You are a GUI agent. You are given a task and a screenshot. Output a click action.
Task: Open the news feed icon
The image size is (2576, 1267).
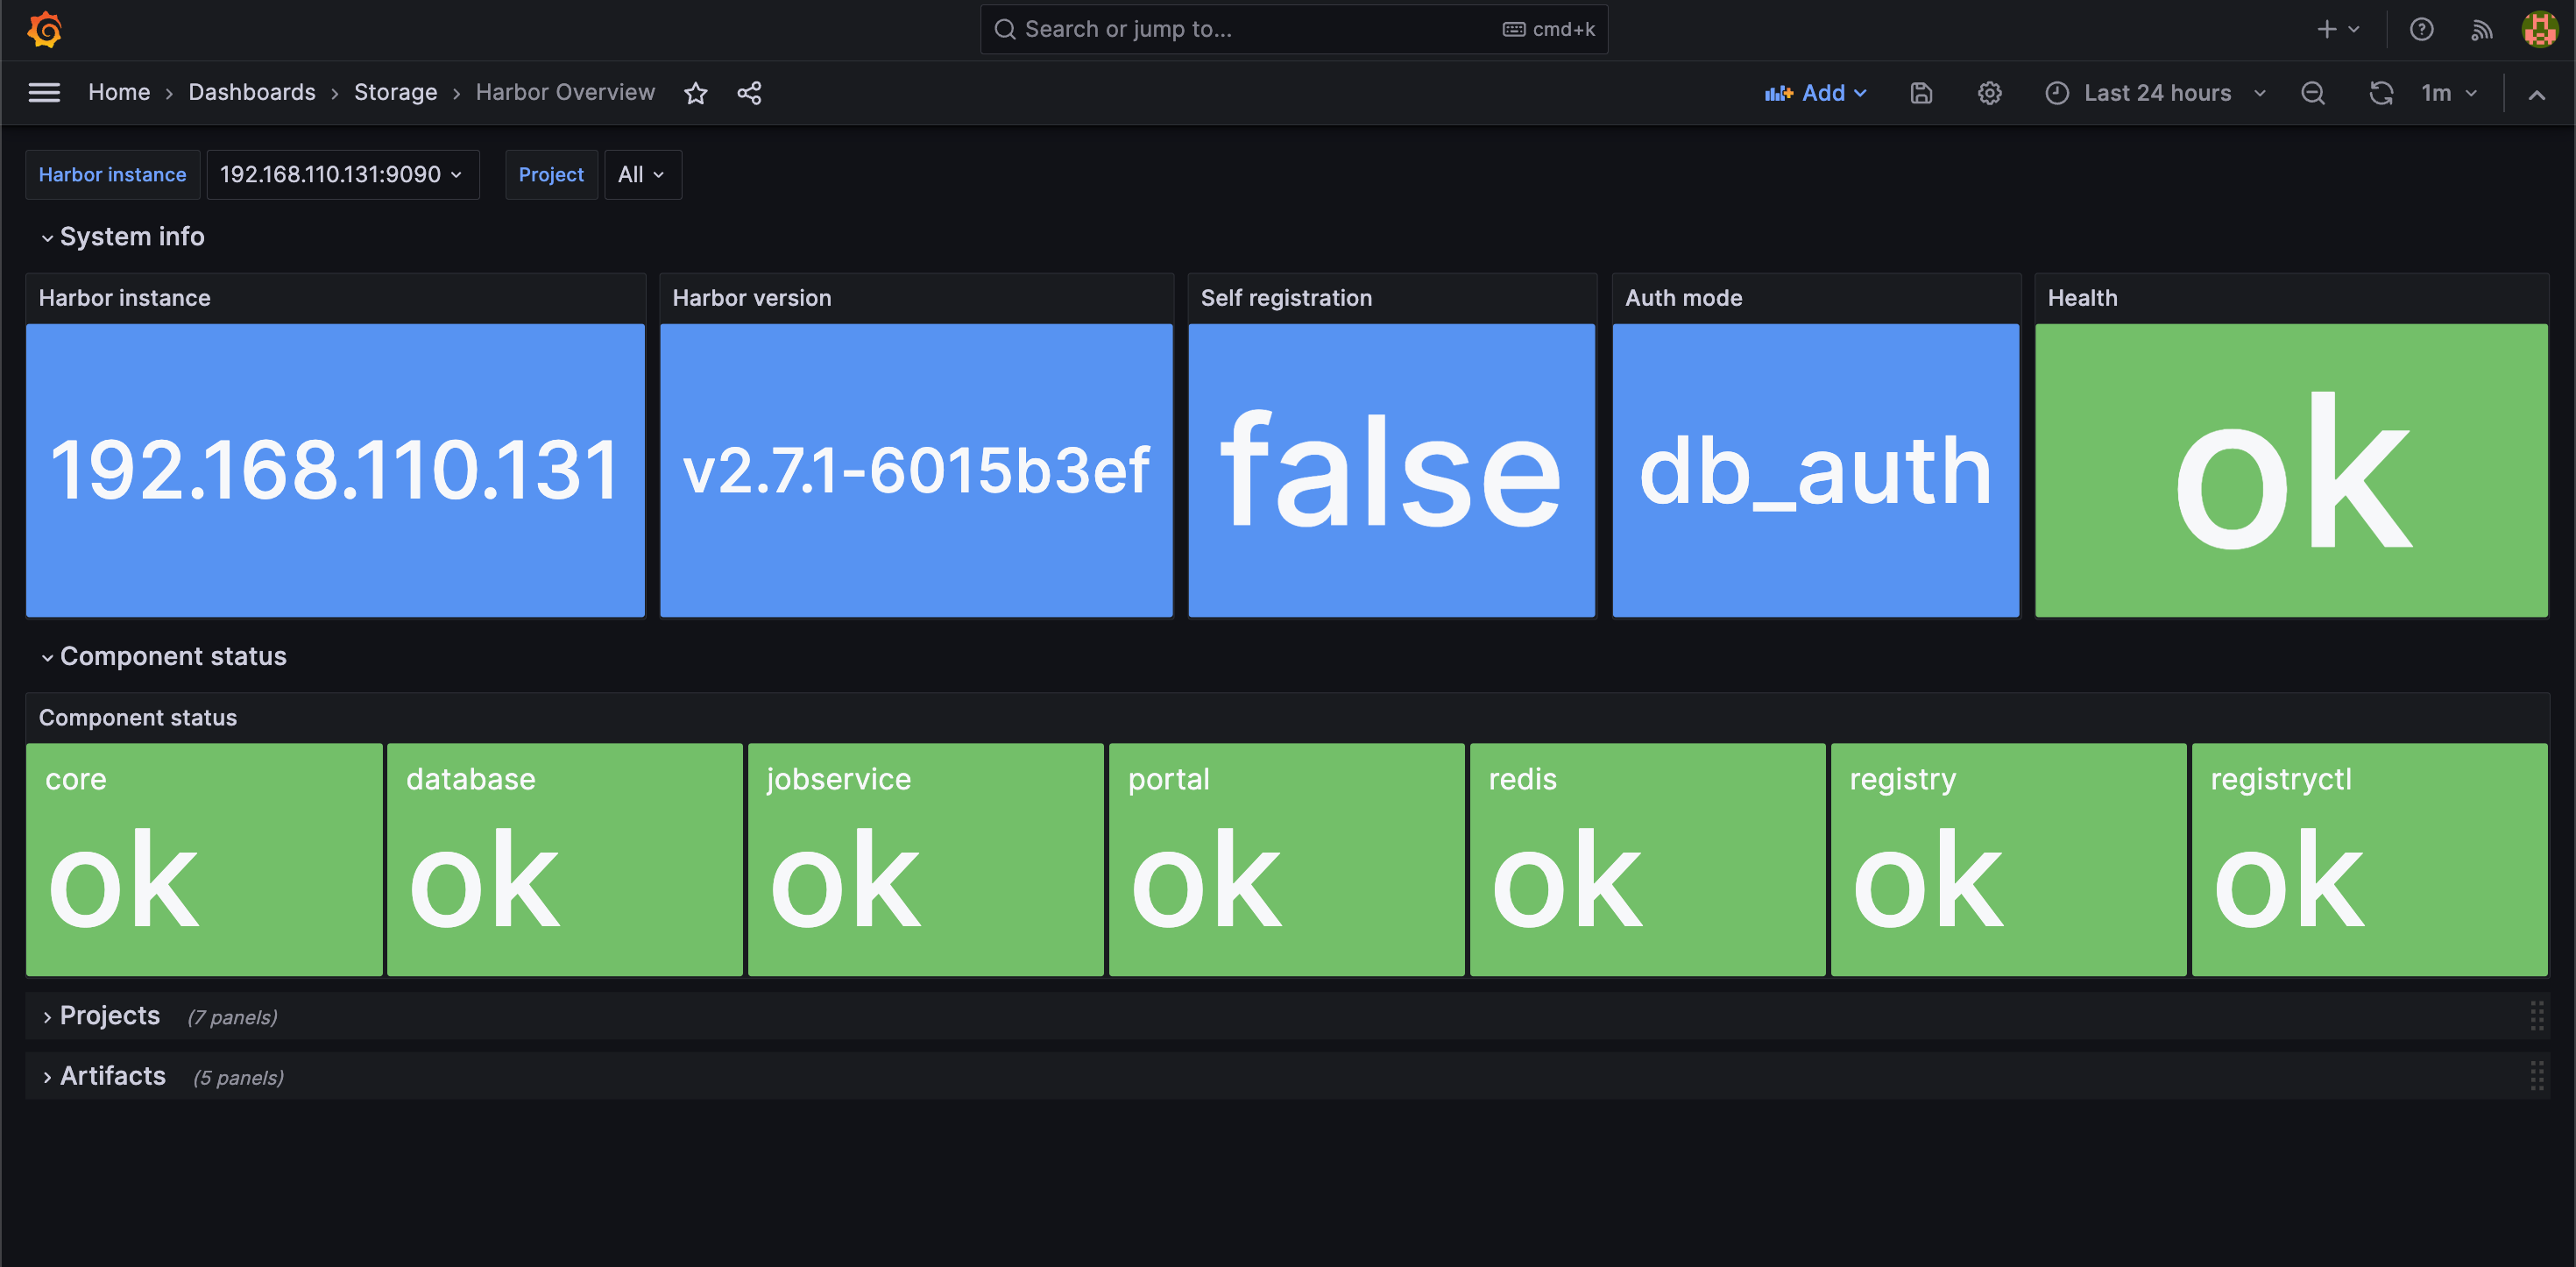tap(2481, 29)
